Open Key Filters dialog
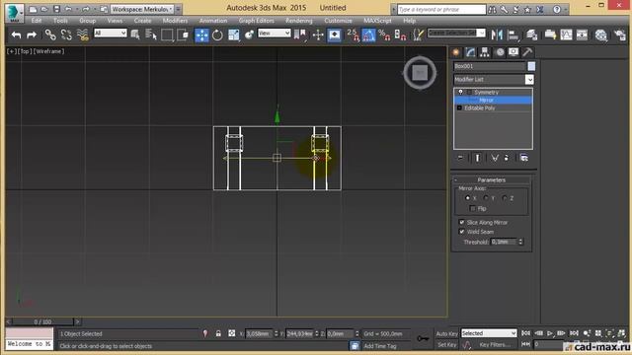 click(495, 344)
